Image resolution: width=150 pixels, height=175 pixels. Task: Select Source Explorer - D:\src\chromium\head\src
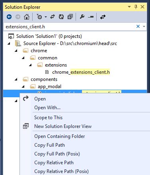(x=70, y=43)
